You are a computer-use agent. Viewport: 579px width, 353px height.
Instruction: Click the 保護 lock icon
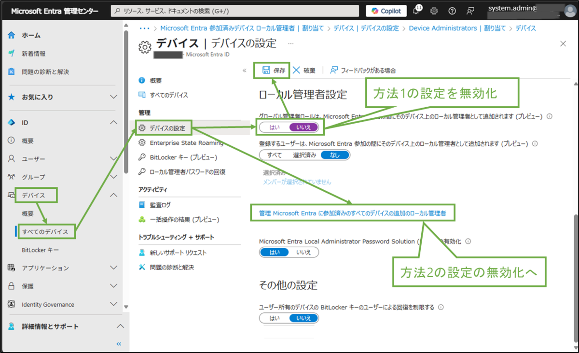click(x=12, y=286)
